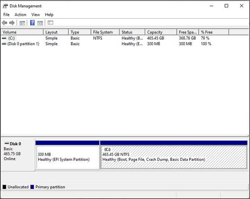Screen dimensions: 250x199
Task: Click the Settings view toolbar icon
Action: click(50, 23)
